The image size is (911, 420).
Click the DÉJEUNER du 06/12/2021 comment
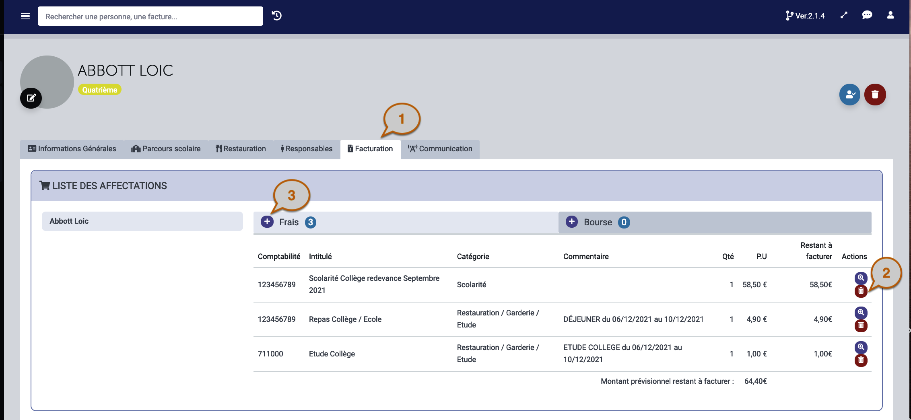point(633,319)
